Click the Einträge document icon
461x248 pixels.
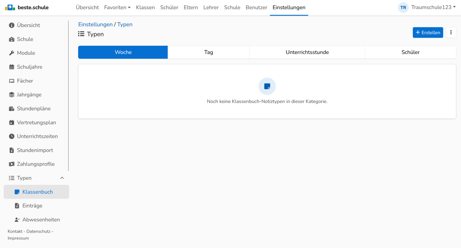pyautogui.click(x=17, y=206)
